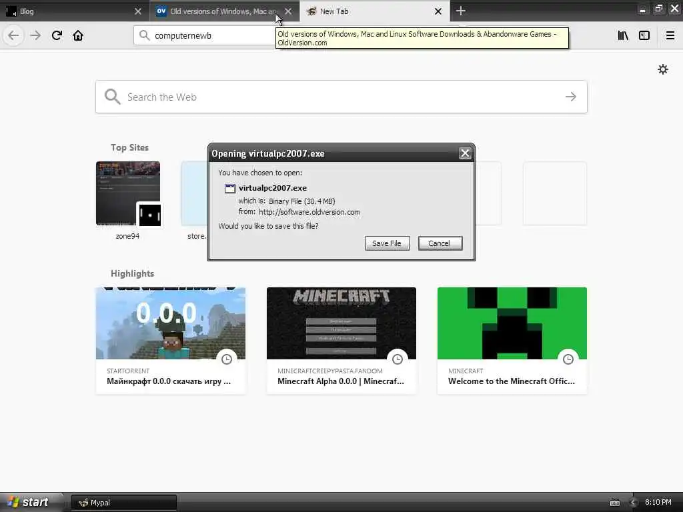The image size is (683, 512).
Task: Click history clock icon on Fandom card
Action: 398,359
